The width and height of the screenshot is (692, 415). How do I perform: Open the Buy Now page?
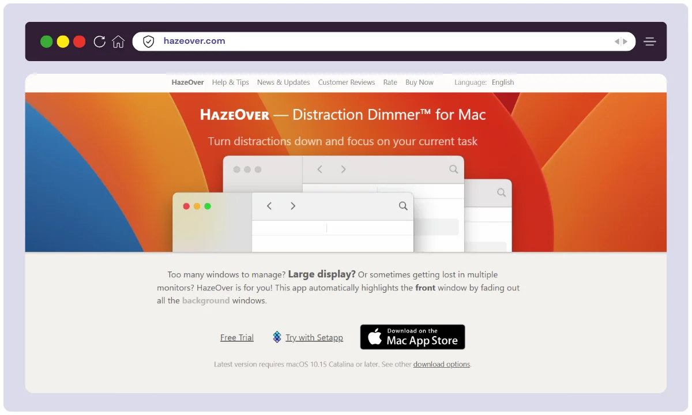(x=419, y=82)
